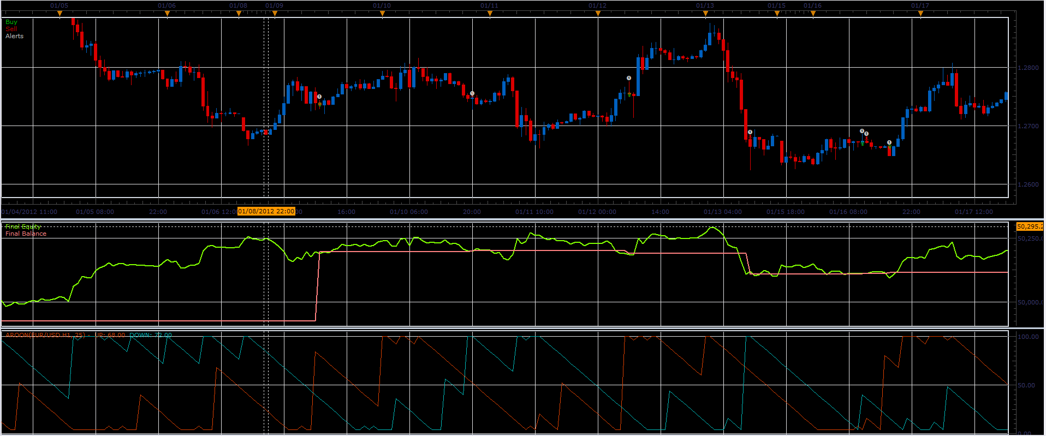Click the first trade marker after 01/09

(319, 97)
